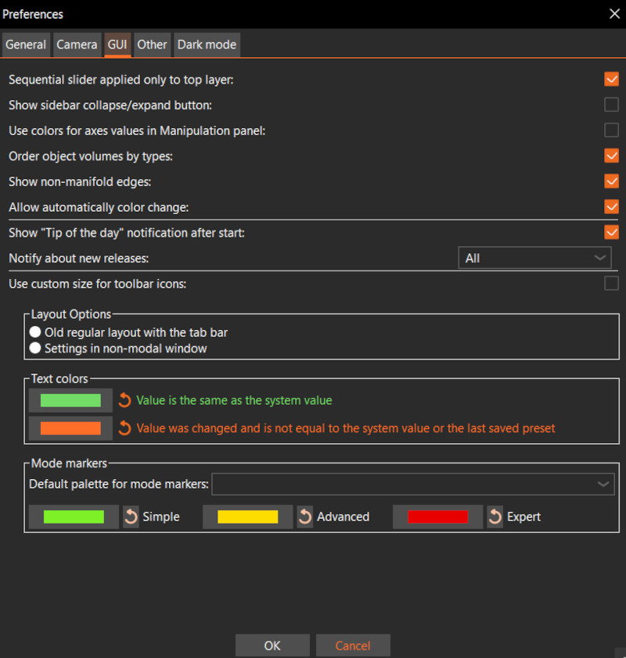This screenshot has height=658, width=626.
Task: Change the Advanced mode yellow color swatch
Action: [248, 517]
